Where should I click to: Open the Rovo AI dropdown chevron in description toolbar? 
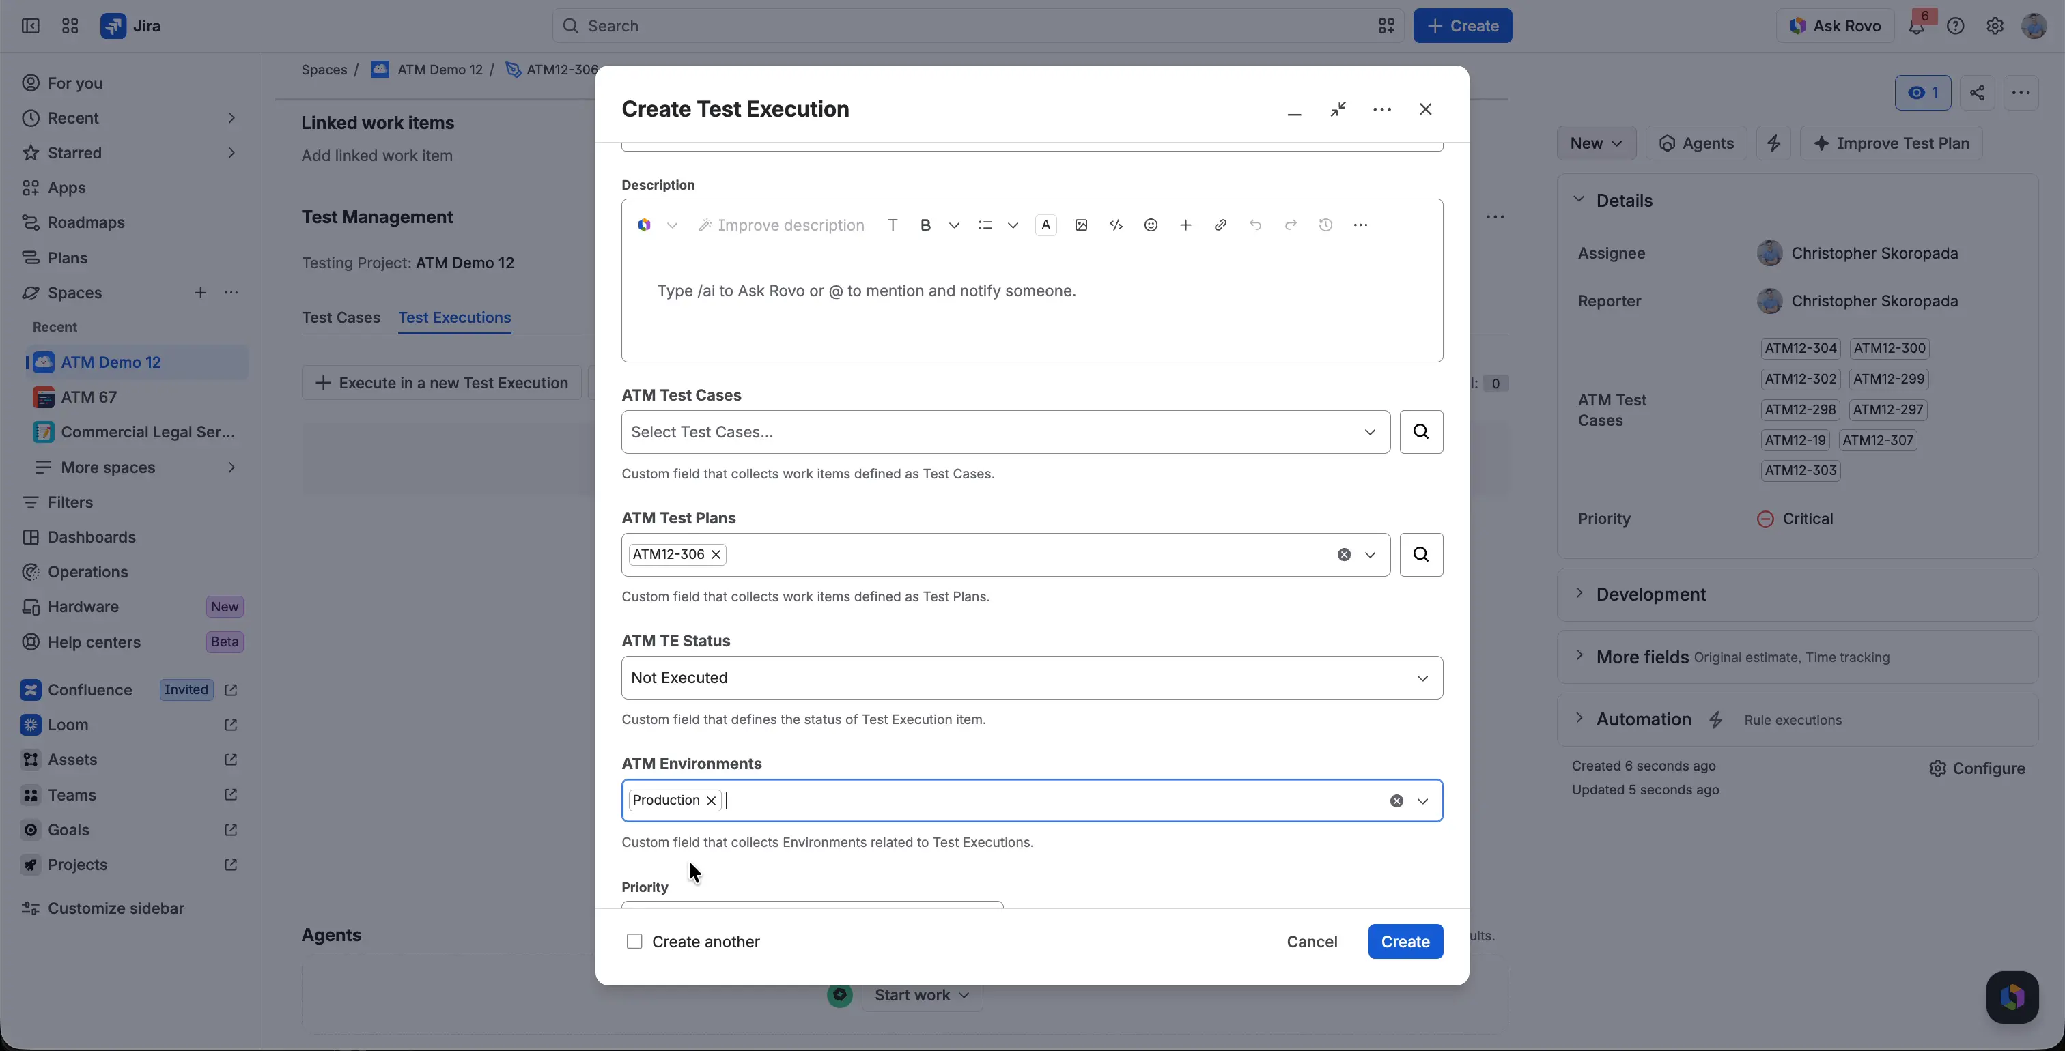pos(672,225)
